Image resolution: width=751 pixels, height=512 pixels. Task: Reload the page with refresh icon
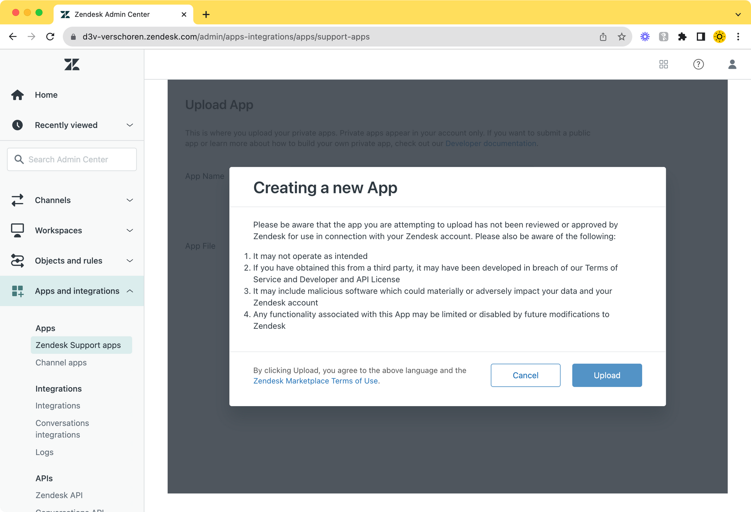tap(50, 37)
